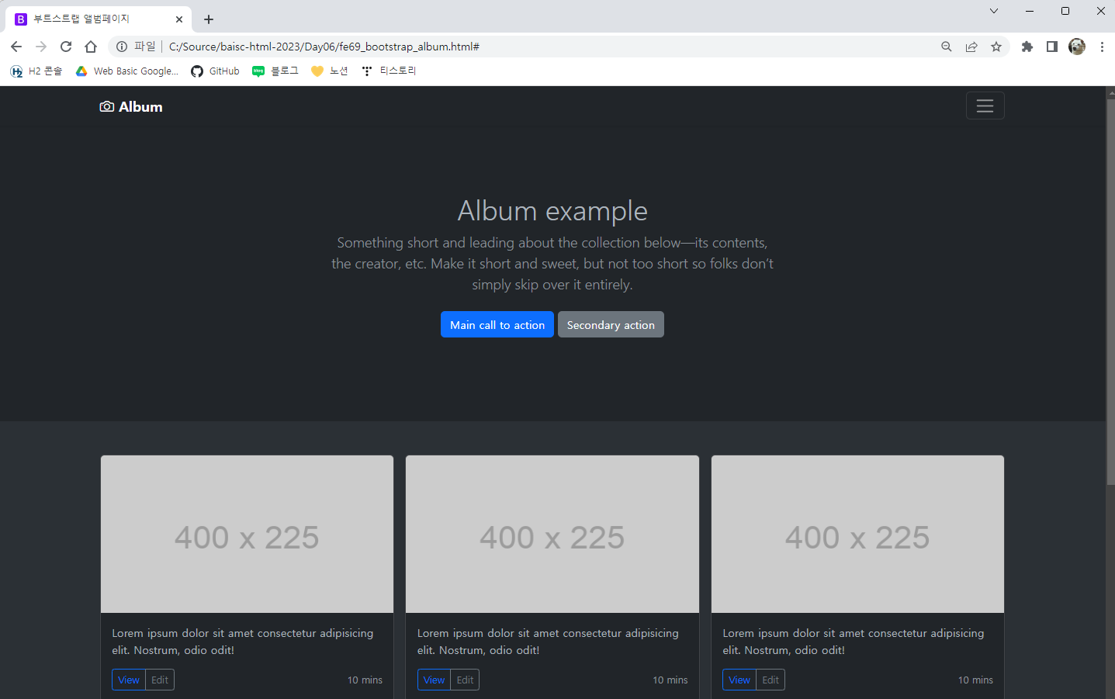Click the browser back arrow
Viewport: 1115px width, 699px height.
click(16, 47)
